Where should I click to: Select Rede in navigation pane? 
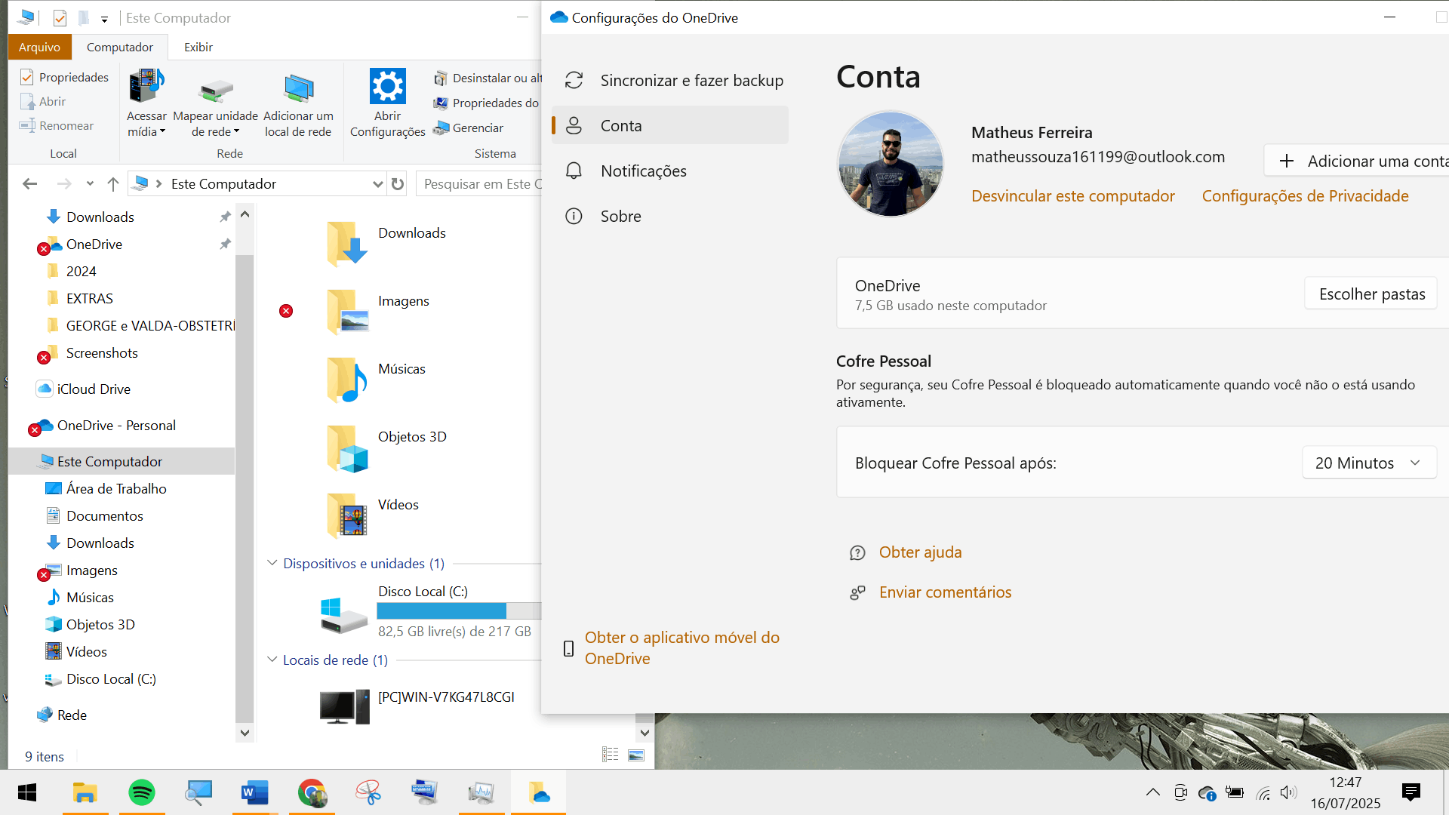pyautogui.click(x=72, y=715)
